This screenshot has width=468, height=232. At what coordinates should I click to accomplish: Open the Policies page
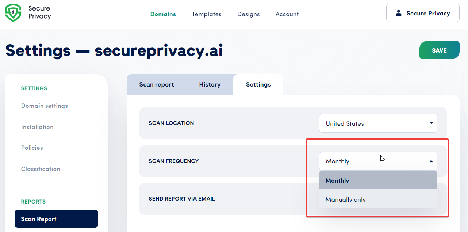pyautogui.click(x=32, y=148)
